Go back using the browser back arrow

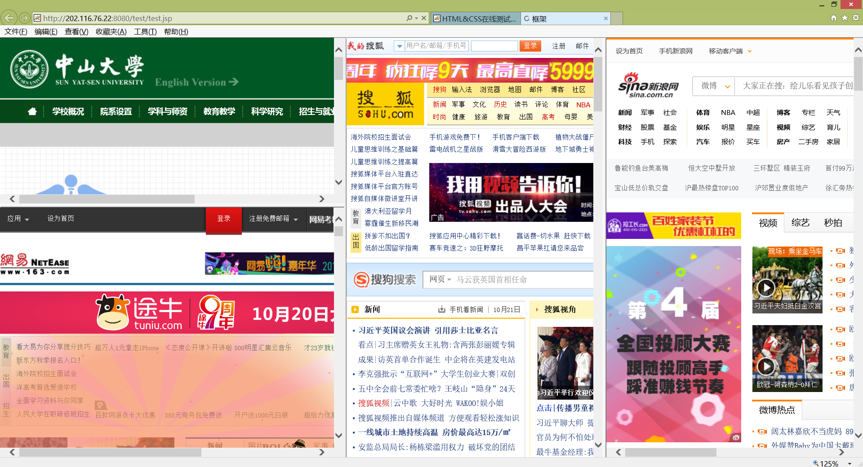pos(9,18)
